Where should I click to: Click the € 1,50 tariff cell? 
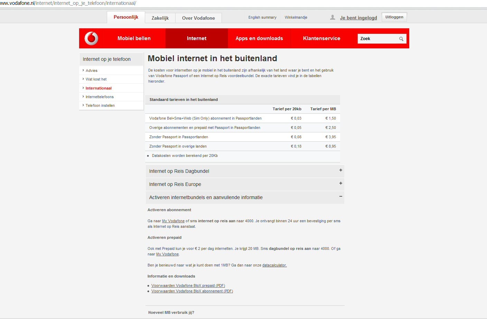pyautogui.click(x=330, y=118)
